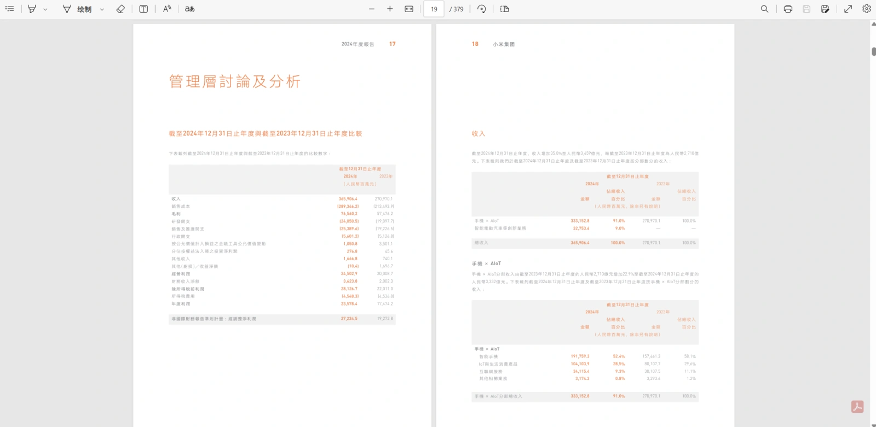Rotate the document pages
This screenshot has height=427, width=876.
(x=482, y=9)
